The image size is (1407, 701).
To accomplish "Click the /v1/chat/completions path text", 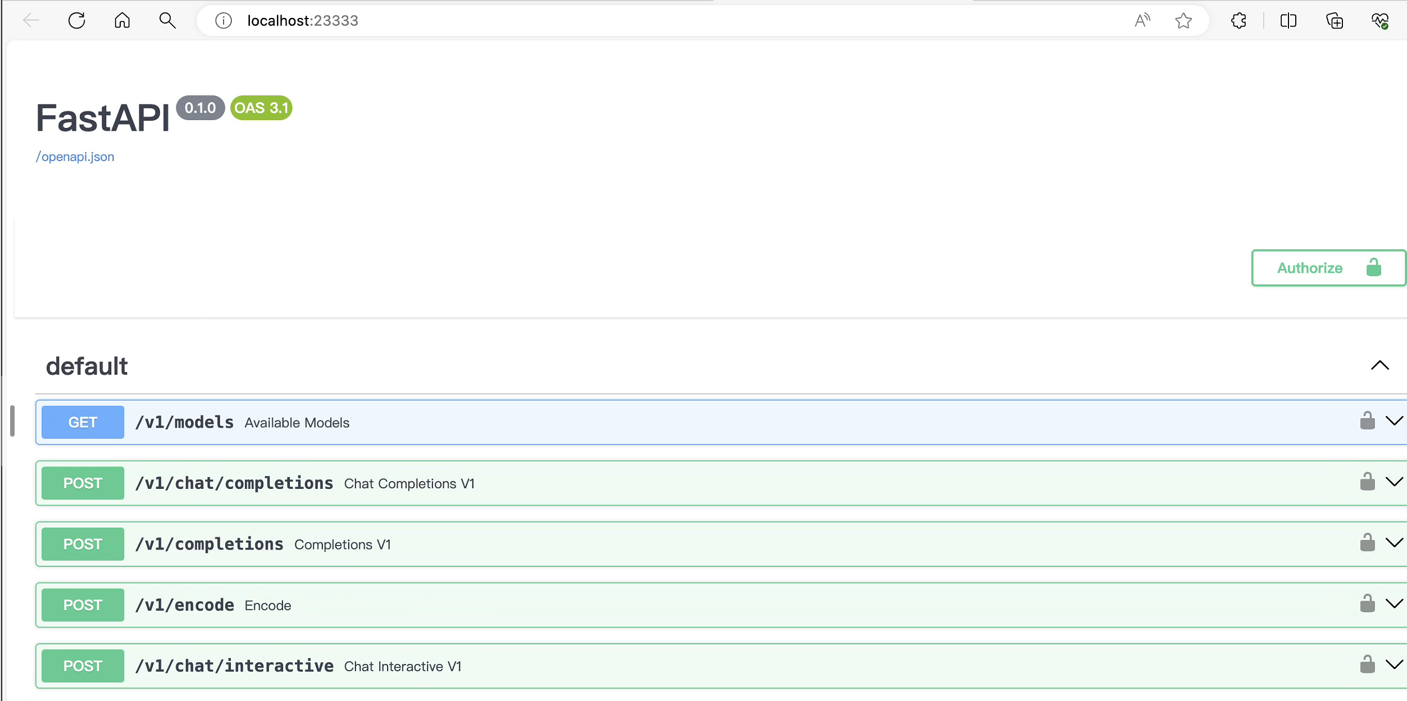I will 234,483.
